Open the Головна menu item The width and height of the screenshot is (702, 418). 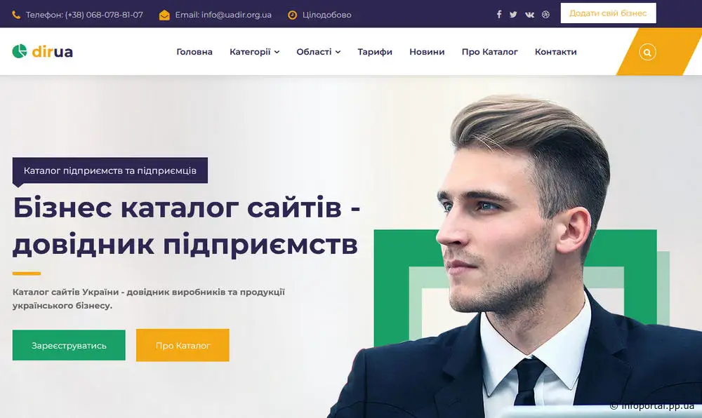[x=194, y=52]
